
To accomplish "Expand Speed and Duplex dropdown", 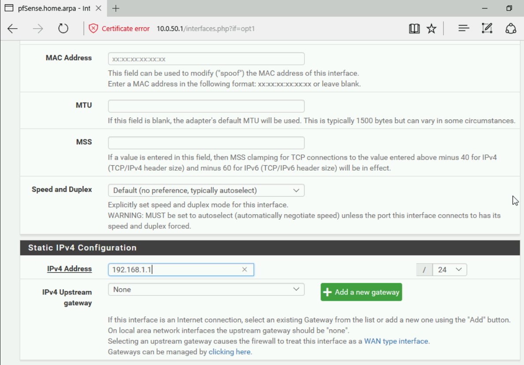I will click(x=206, y=190).
